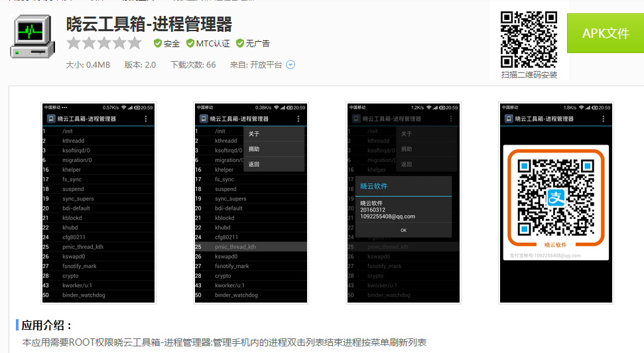Click the 安全 green shield badge
Screen dimensions: 644x353
[x=157, y=43]
